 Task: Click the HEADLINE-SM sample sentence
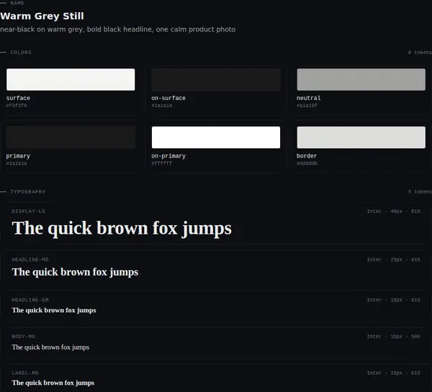pos(54,310)
